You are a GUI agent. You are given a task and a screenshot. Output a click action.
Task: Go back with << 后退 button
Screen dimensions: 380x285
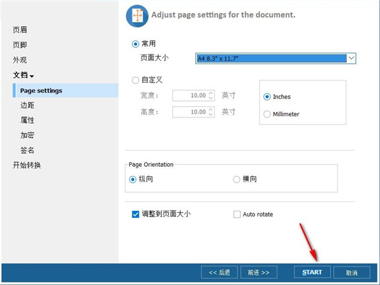pos(219,272)
